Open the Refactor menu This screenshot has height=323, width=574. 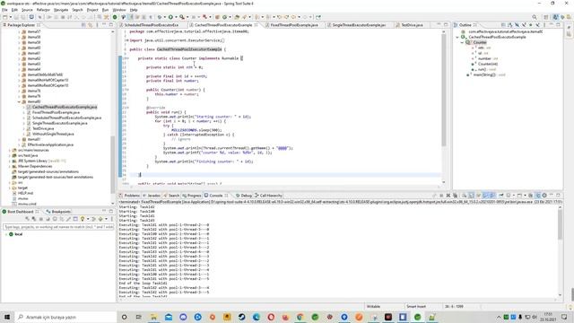43,10
